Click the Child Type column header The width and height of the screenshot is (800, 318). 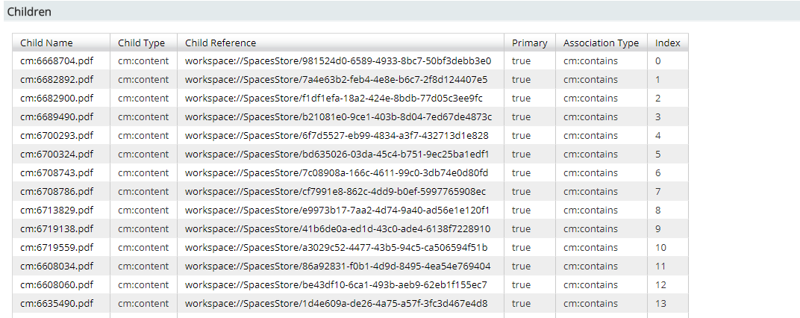pos(141,43)
